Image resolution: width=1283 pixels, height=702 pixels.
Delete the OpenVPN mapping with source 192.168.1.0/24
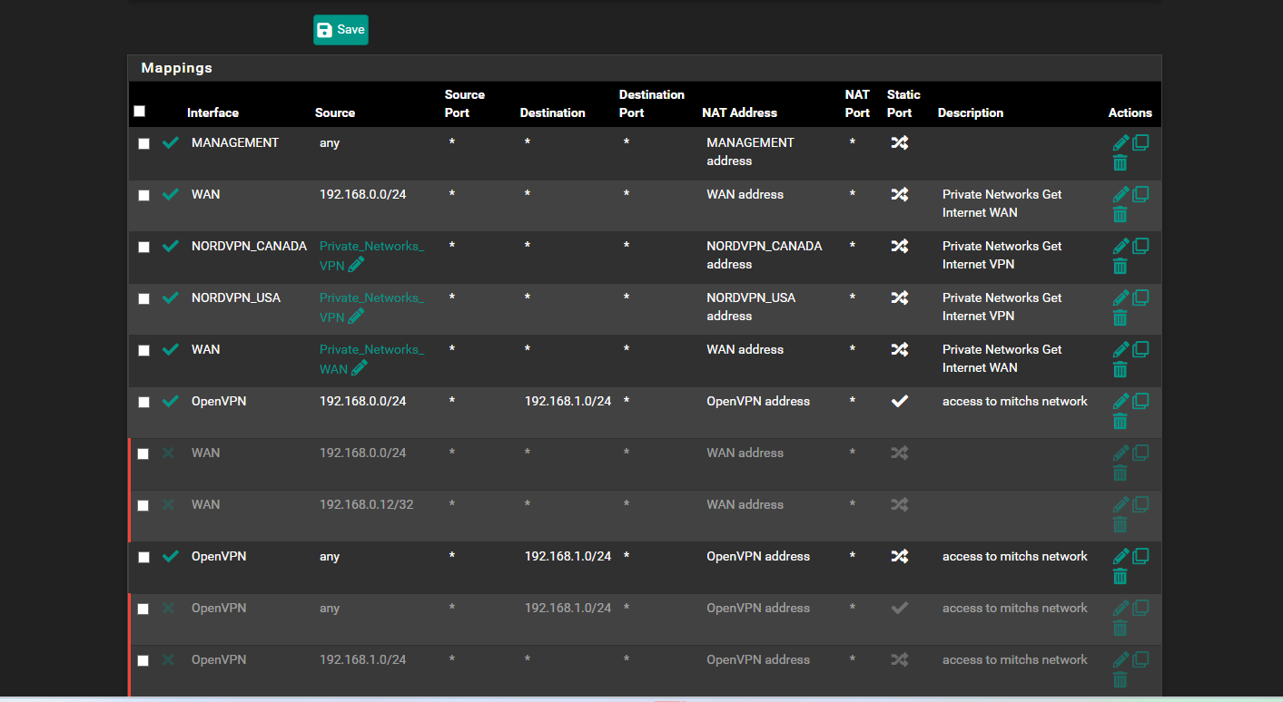coord(1120,680)
